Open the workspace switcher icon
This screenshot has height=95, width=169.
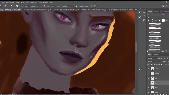pyautogui.click(x=167, y=6)
